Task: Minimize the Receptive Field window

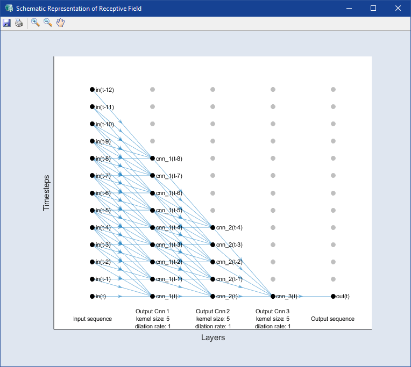Action: [349, 8]
